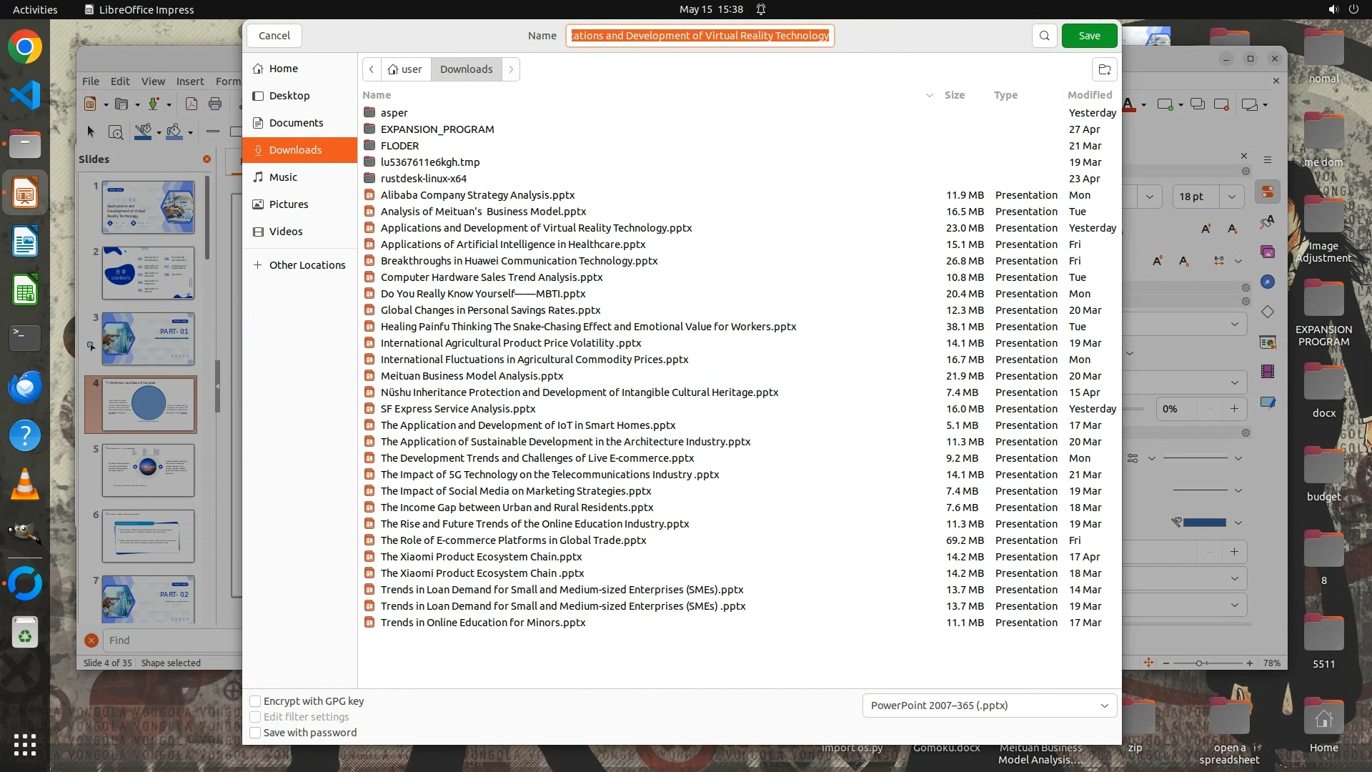The height and width of the screenshot is (772, 1372).
Task: Click the print icon in Impress toolbar
Action: tap(215, 104)
